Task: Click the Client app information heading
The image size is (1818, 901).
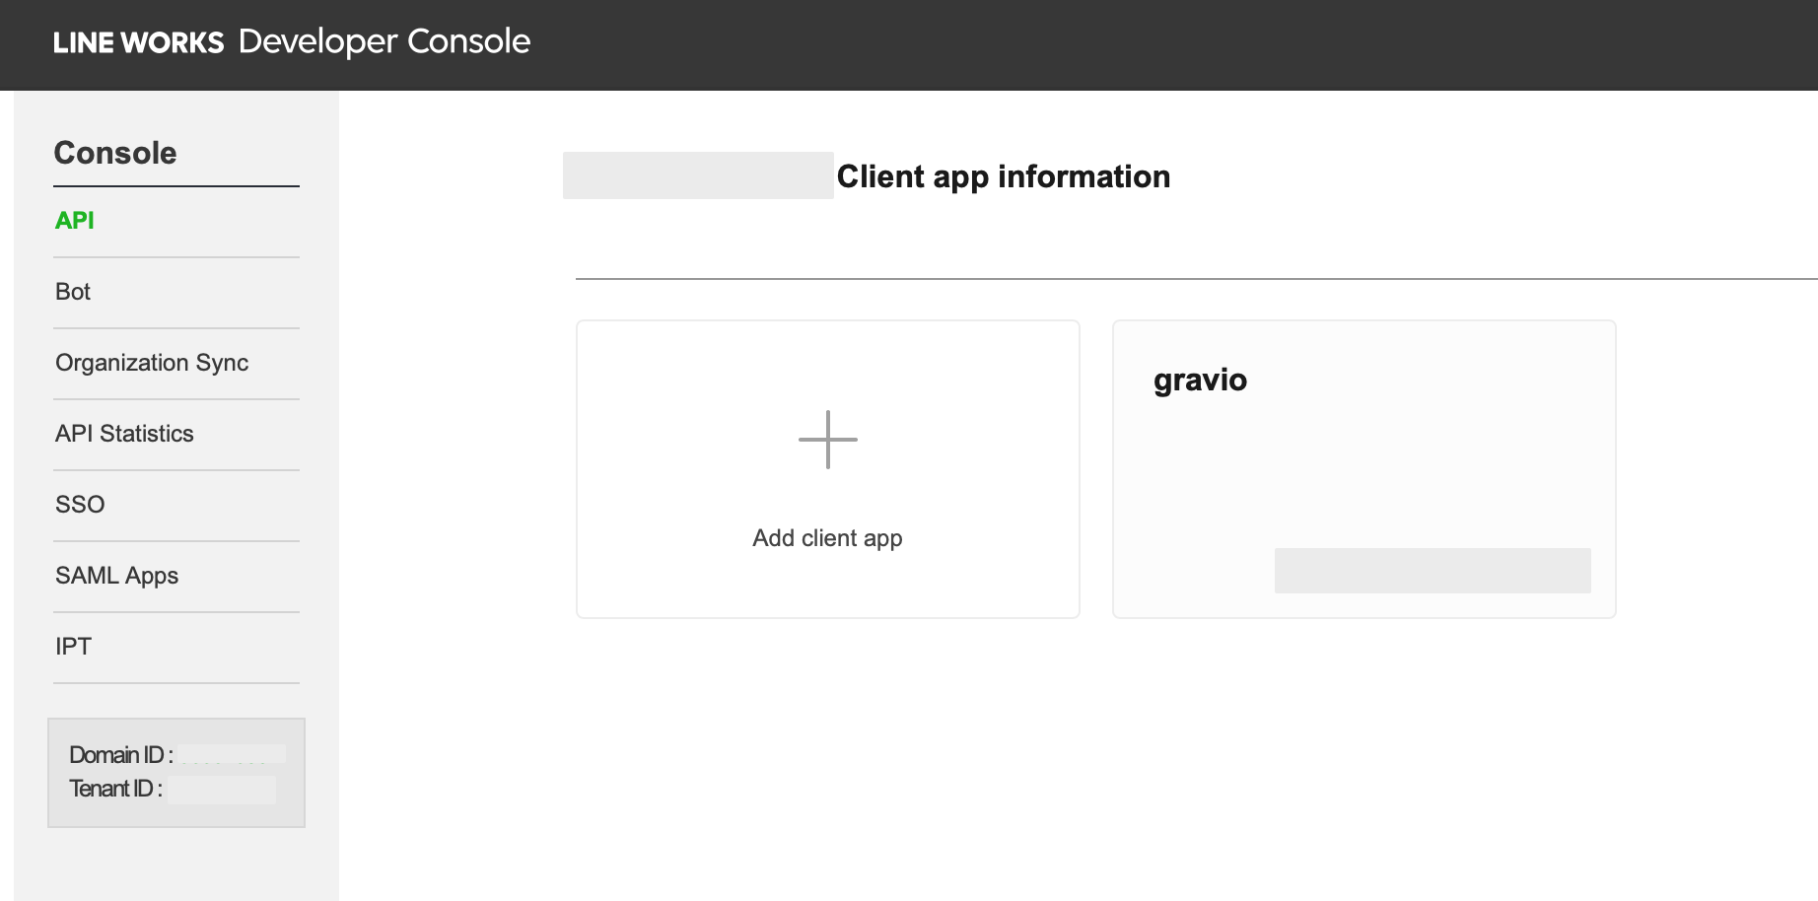Action: click(1004, 176)
